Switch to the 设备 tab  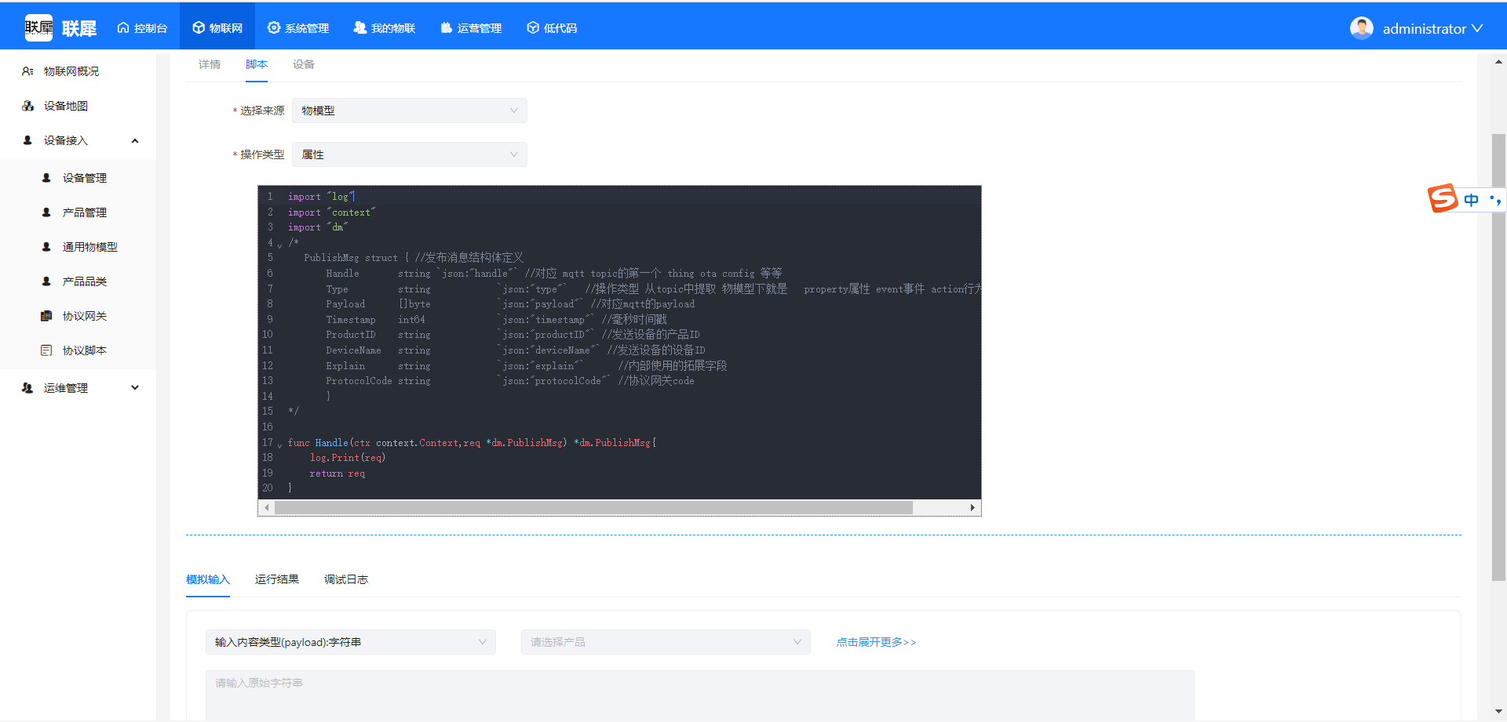pos(303,64)
